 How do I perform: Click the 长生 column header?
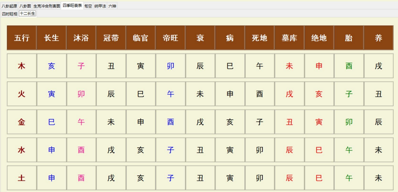(51, 37)
